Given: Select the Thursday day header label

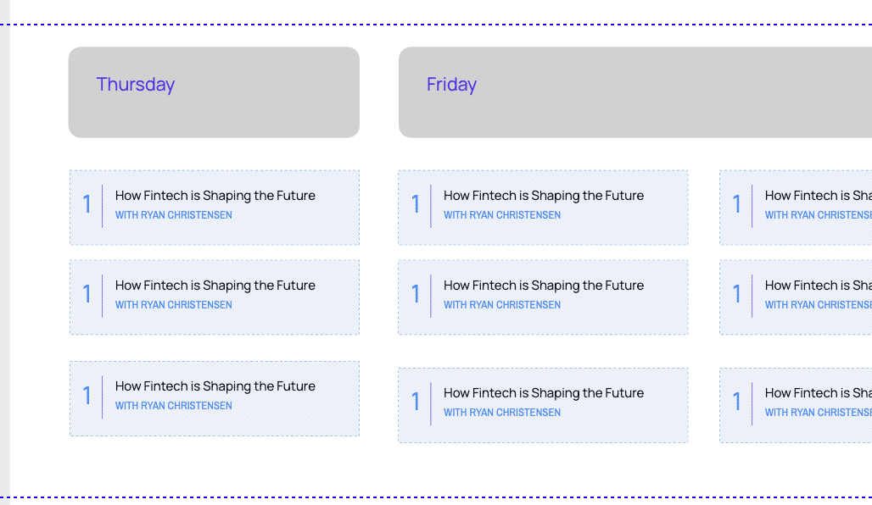Looking at the screenshot, I should tap(136, 85).
